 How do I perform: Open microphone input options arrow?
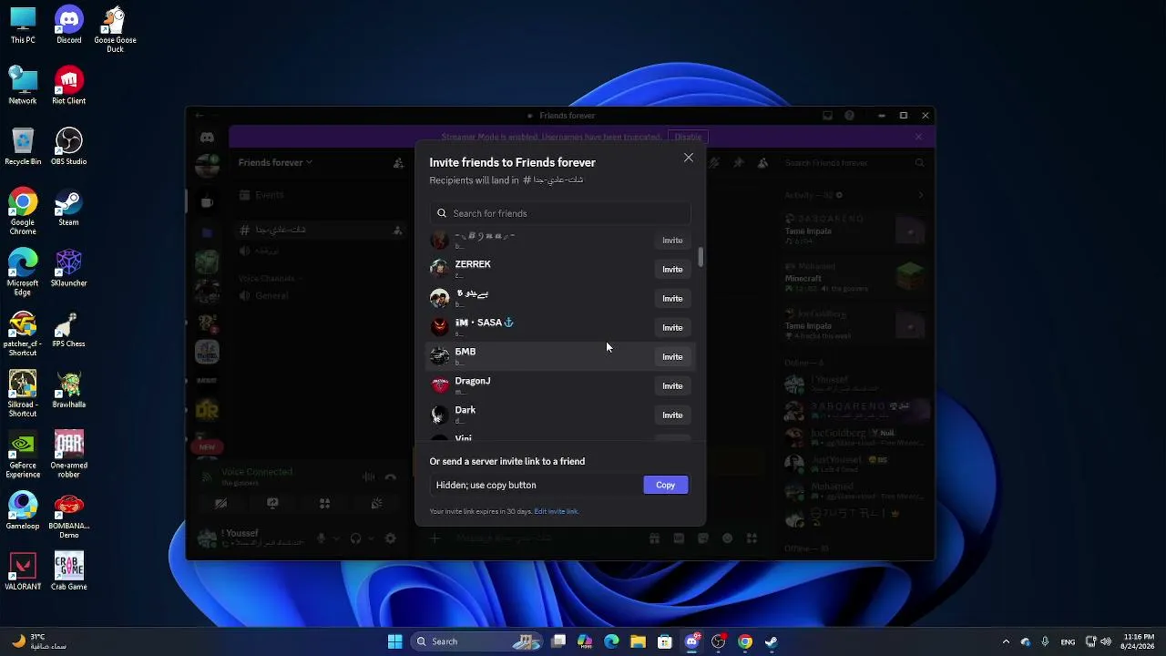(334, 538)
